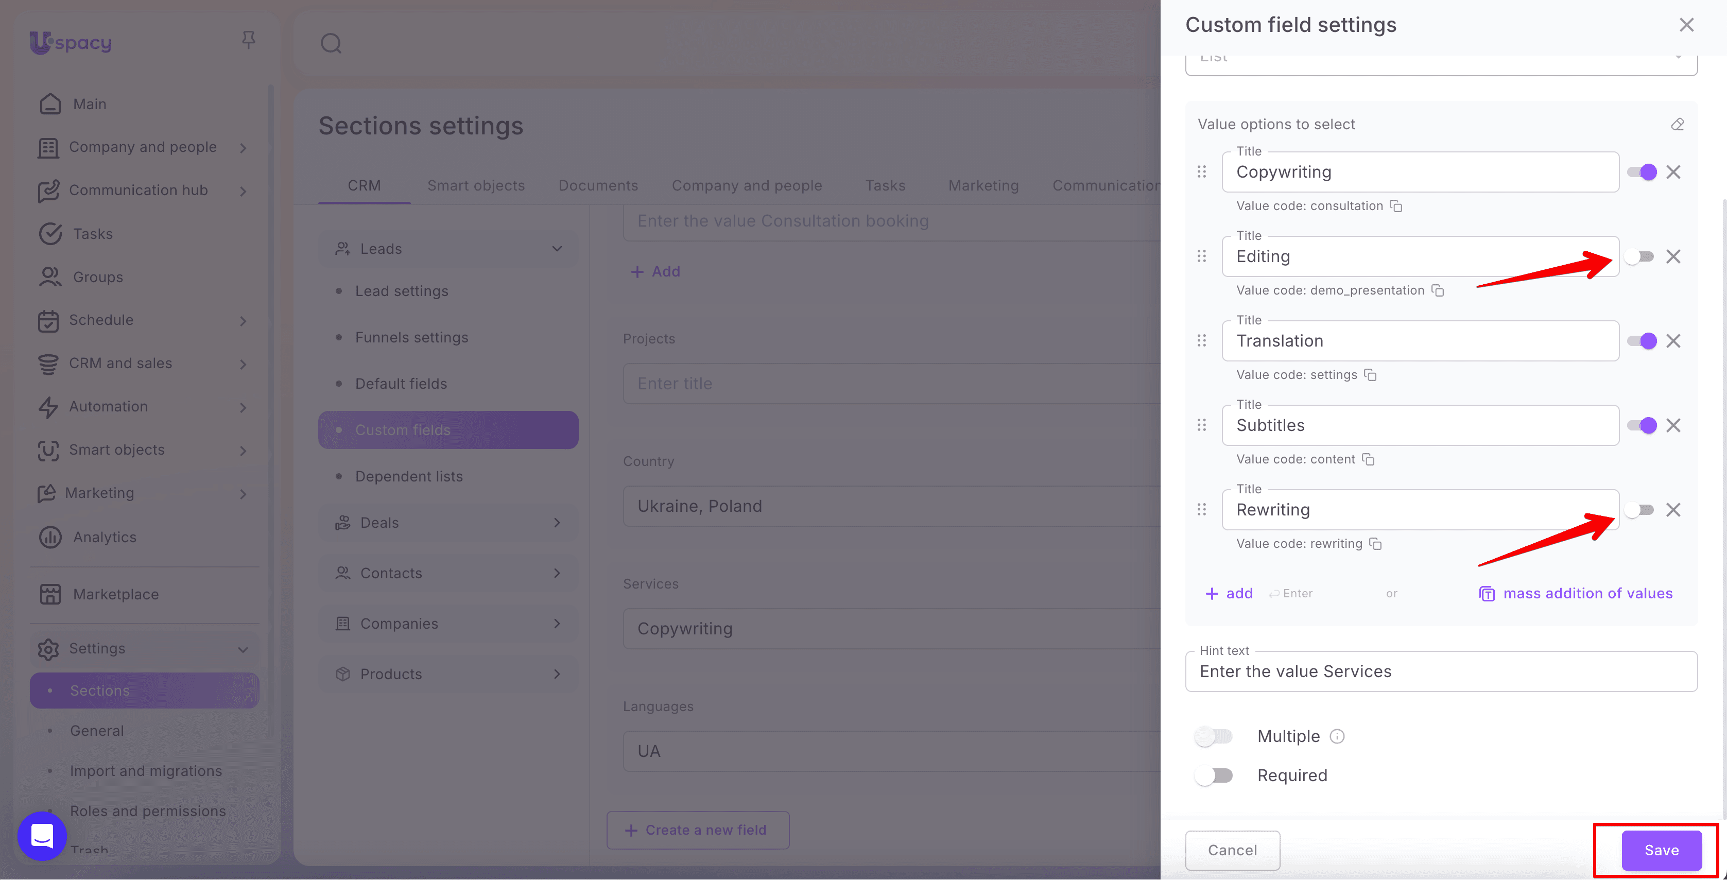Screen dimensions: 1727x880
Task: Enable the Editing option toggle
Action: [1639, 257]
